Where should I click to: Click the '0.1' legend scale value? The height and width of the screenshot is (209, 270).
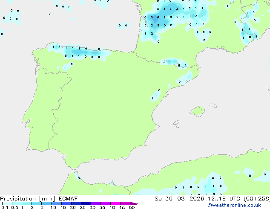5,207
